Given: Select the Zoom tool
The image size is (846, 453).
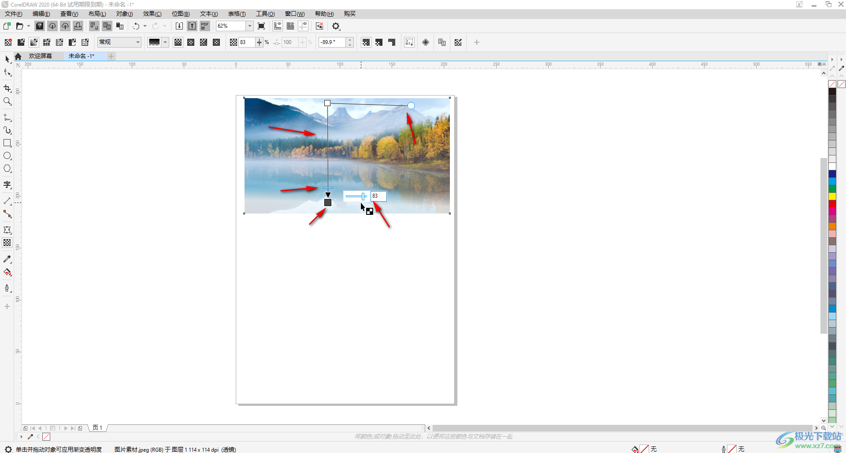Looking at the screenshot, I should point(7,101).
